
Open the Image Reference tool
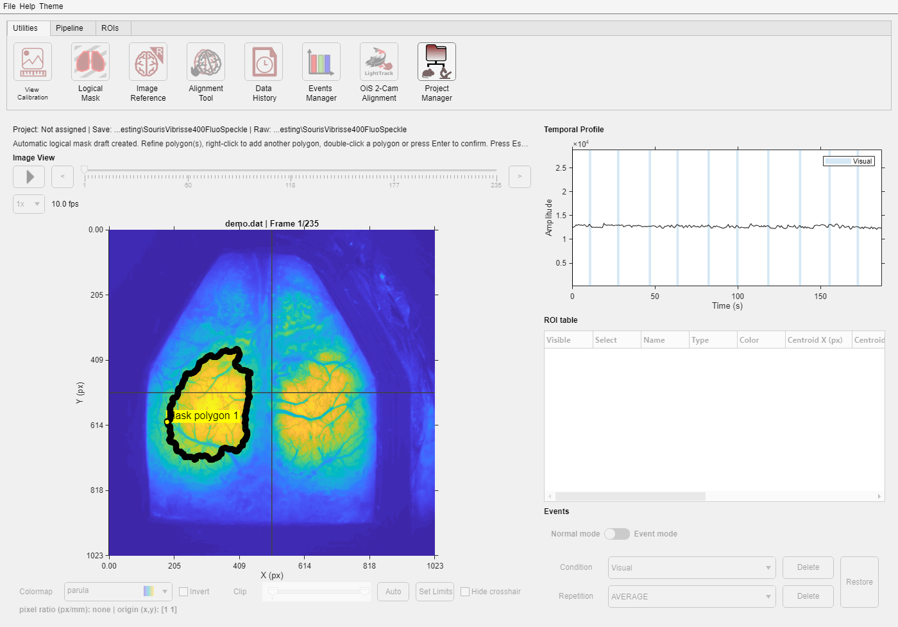click(x=148, y=62)
